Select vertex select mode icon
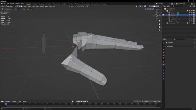Viewport: 196px width, 110px height. point(17,6)
